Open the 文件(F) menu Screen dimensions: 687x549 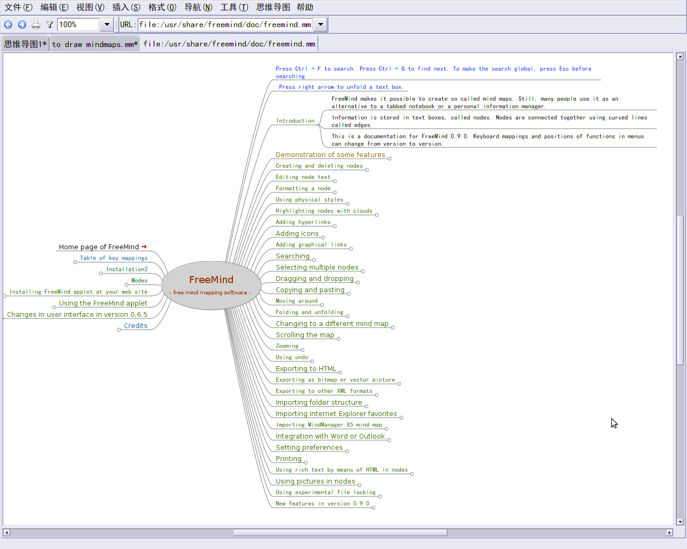19,7
